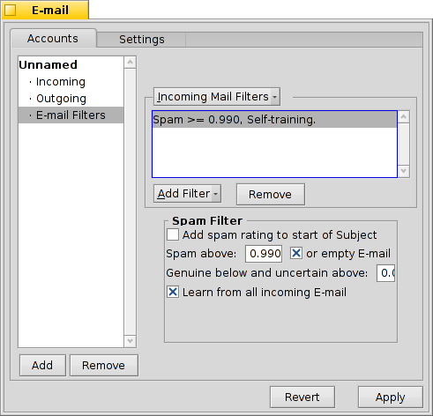Click the Apply button

click(x=391, y=397)
